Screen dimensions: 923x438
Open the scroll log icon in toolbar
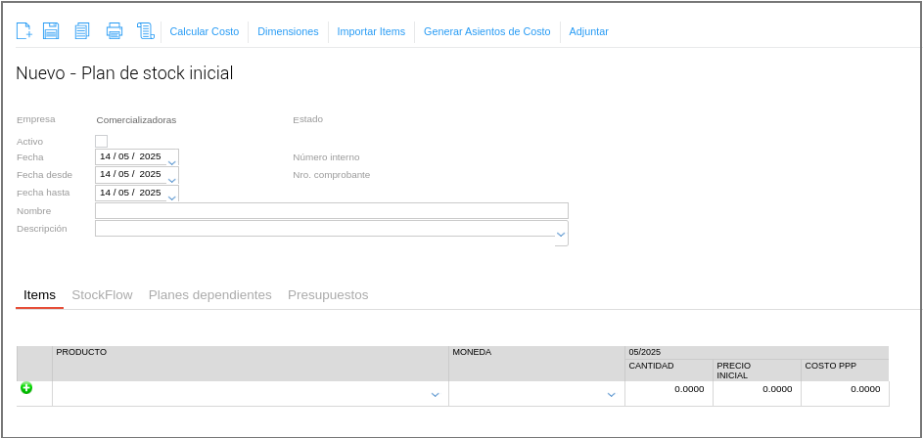click(146, 31)
